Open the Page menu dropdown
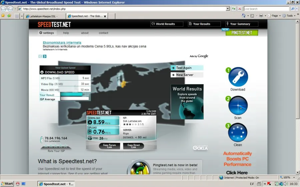Image resolution: width=300 pixels, height=187 pixels. pyautogui.click(x=274, y=16)
